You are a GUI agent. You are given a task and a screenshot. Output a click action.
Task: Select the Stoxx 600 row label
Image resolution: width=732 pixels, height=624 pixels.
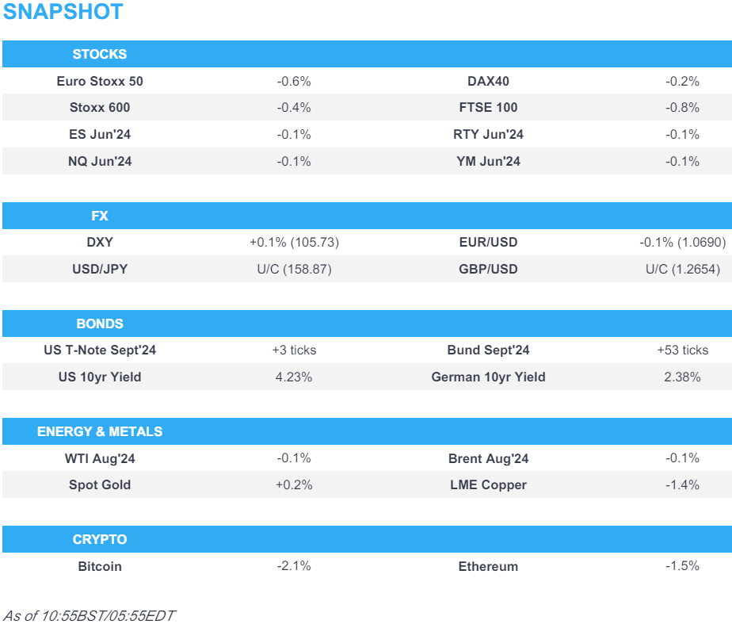point(100,108)
